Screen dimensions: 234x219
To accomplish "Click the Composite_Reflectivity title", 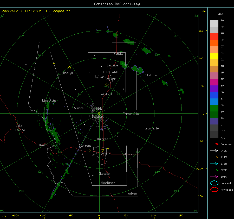I will point(117,4).
